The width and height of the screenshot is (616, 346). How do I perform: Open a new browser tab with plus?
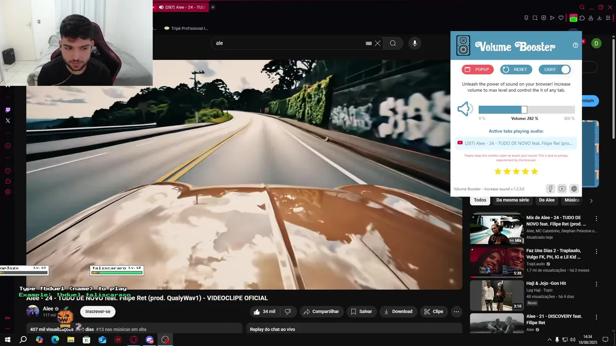pos(213,7)
